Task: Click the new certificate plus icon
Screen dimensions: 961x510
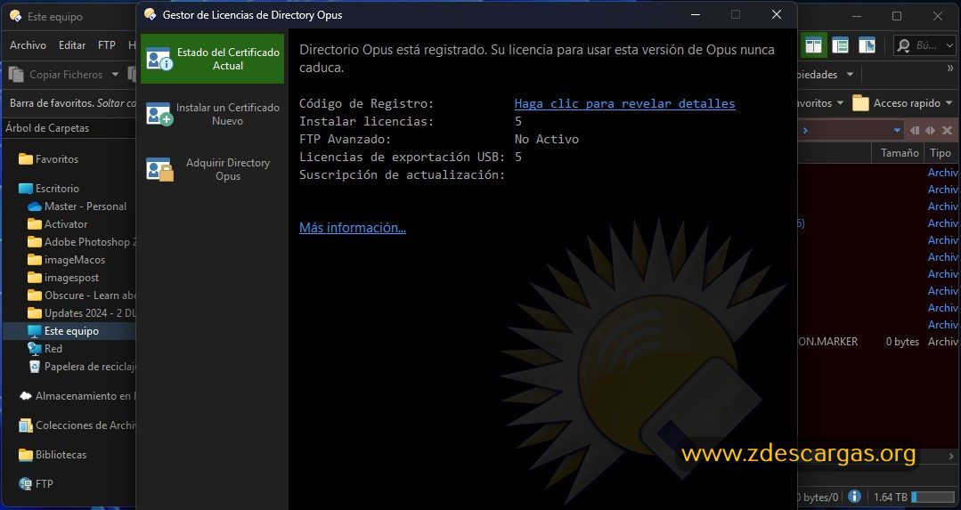Action: coord(159,114)
